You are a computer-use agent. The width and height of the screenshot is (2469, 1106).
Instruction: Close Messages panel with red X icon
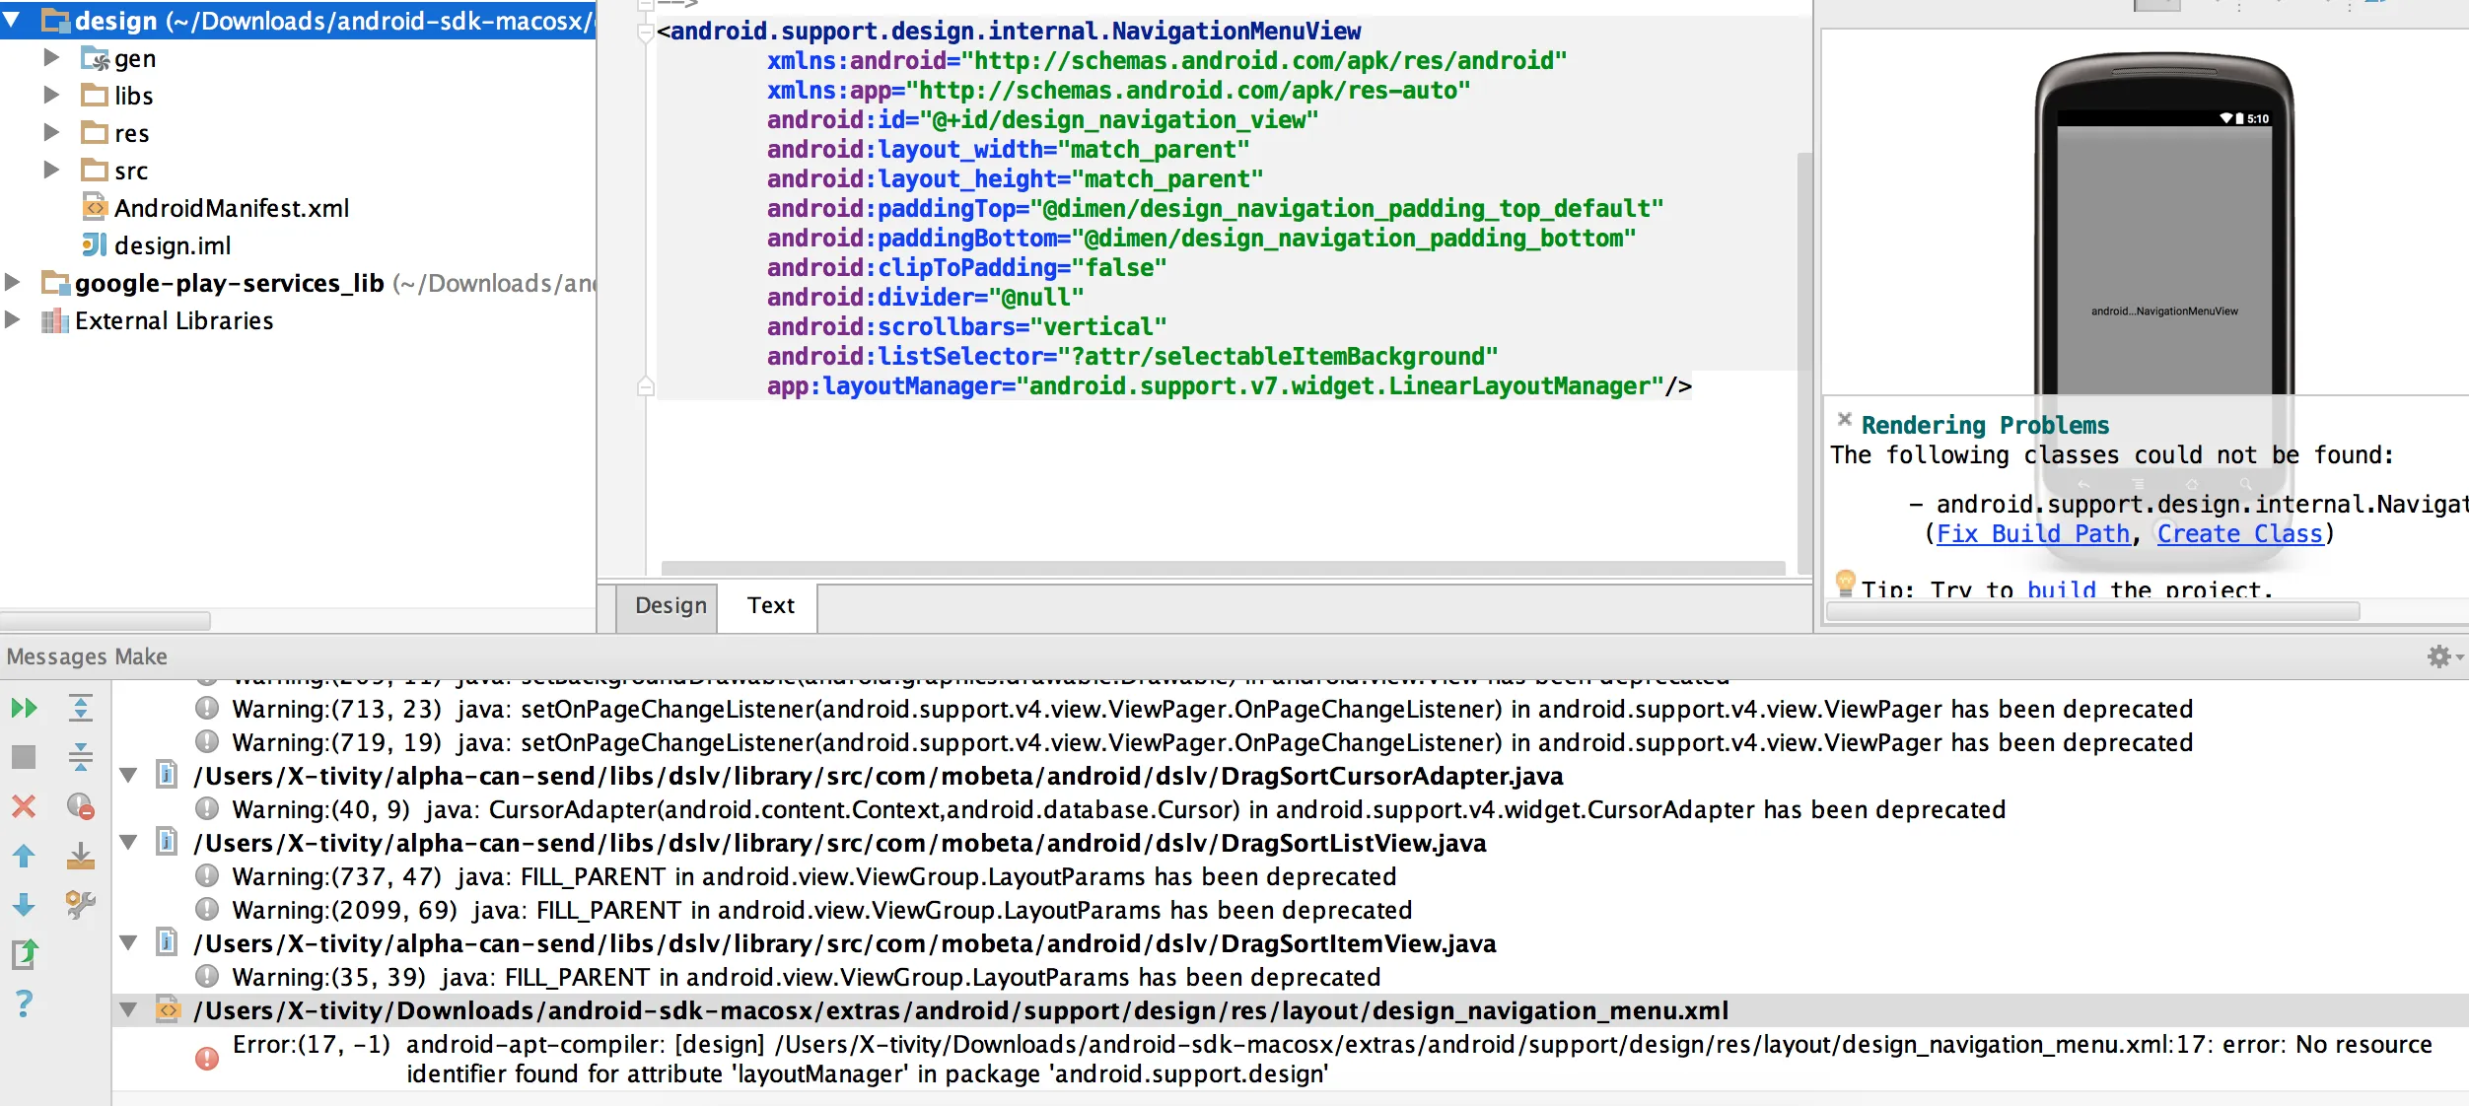pyautogui.click(x=24, y=806)
